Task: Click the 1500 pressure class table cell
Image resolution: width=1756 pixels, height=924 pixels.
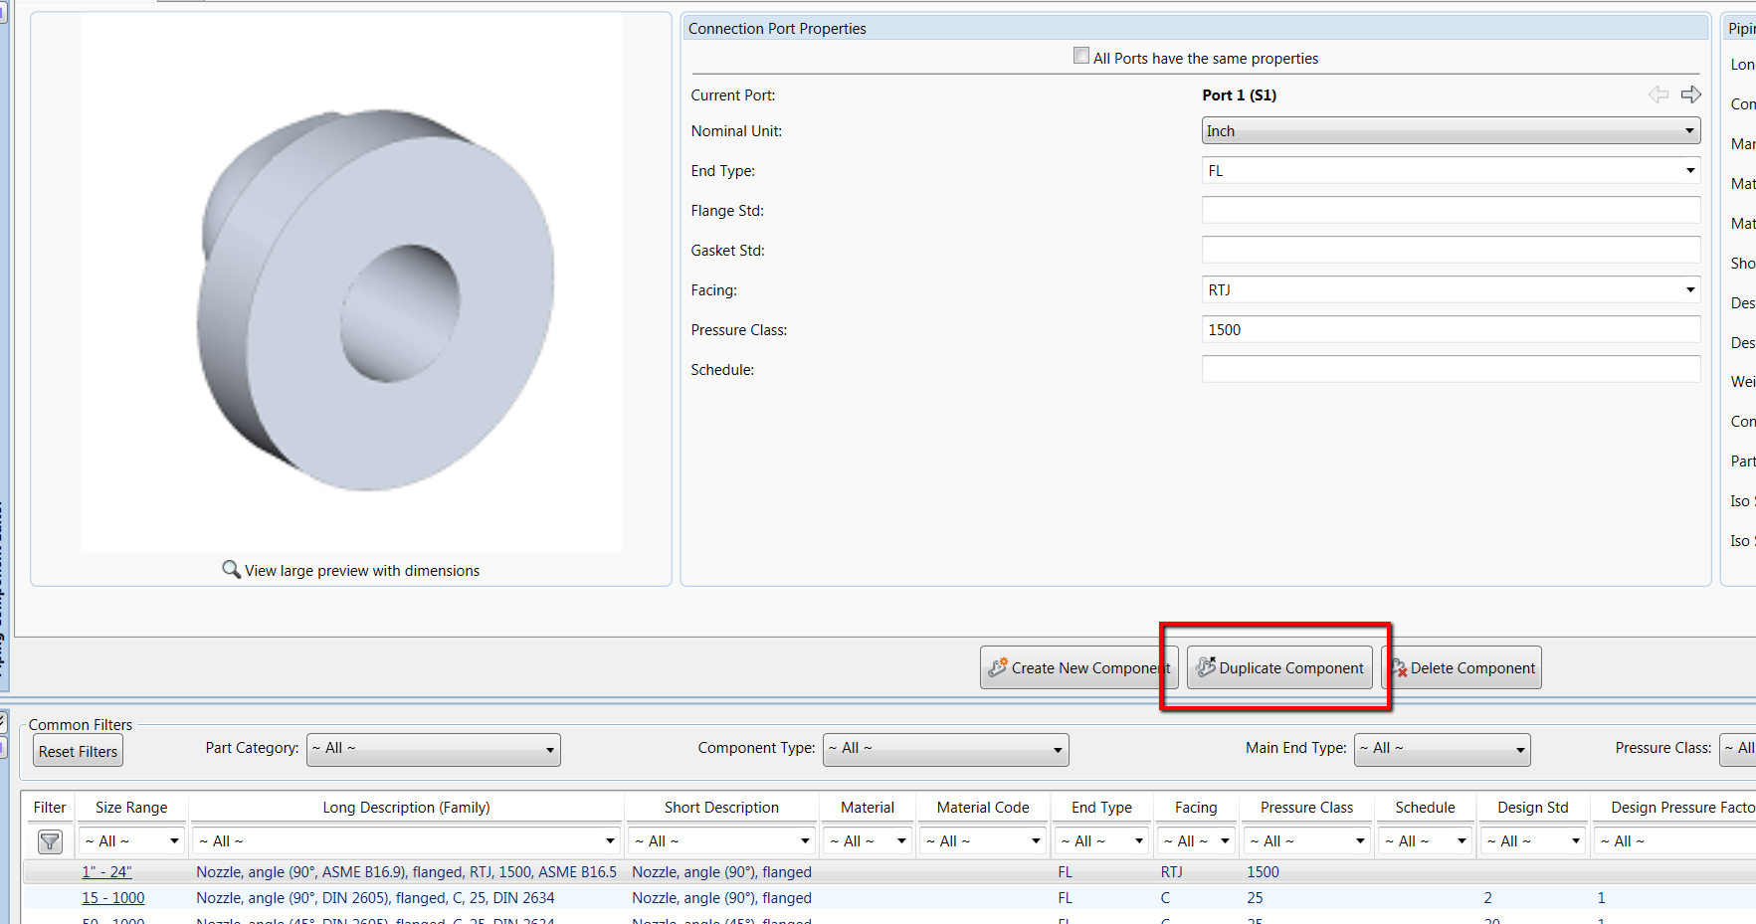Action: tap(1263, 872)
